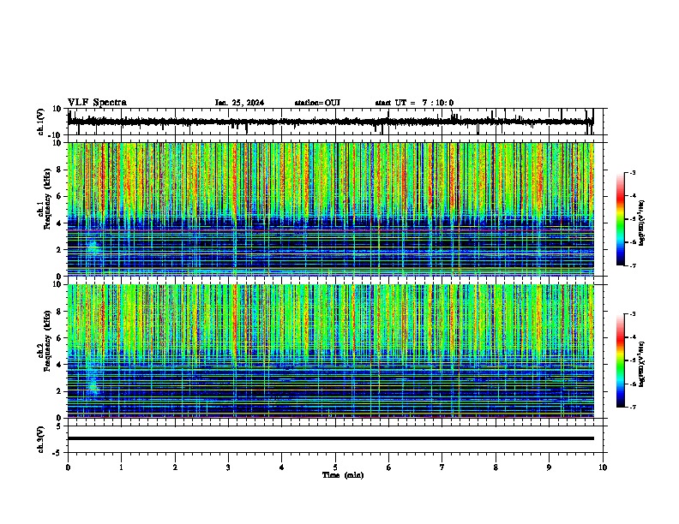Select the station=OUJ label
Viewport: 679px width, 524px height.
[317, 103]
